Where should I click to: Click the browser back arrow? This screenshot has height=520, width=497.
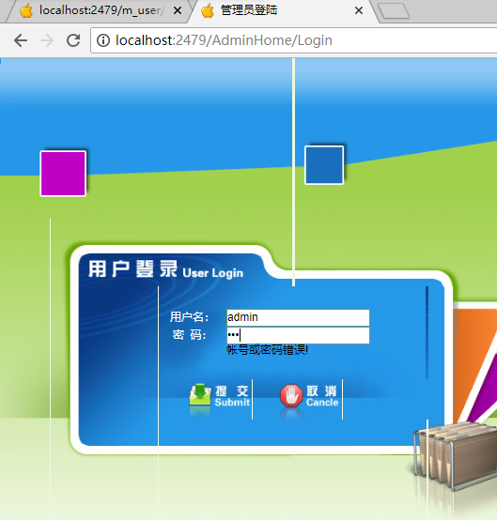click(x=21, y=40)
